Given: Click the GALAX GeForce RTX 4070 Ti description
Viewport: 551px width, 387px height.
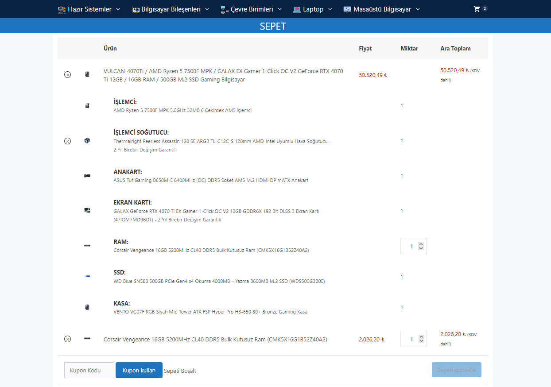Looking at the screenshot, I should point(216,216).
